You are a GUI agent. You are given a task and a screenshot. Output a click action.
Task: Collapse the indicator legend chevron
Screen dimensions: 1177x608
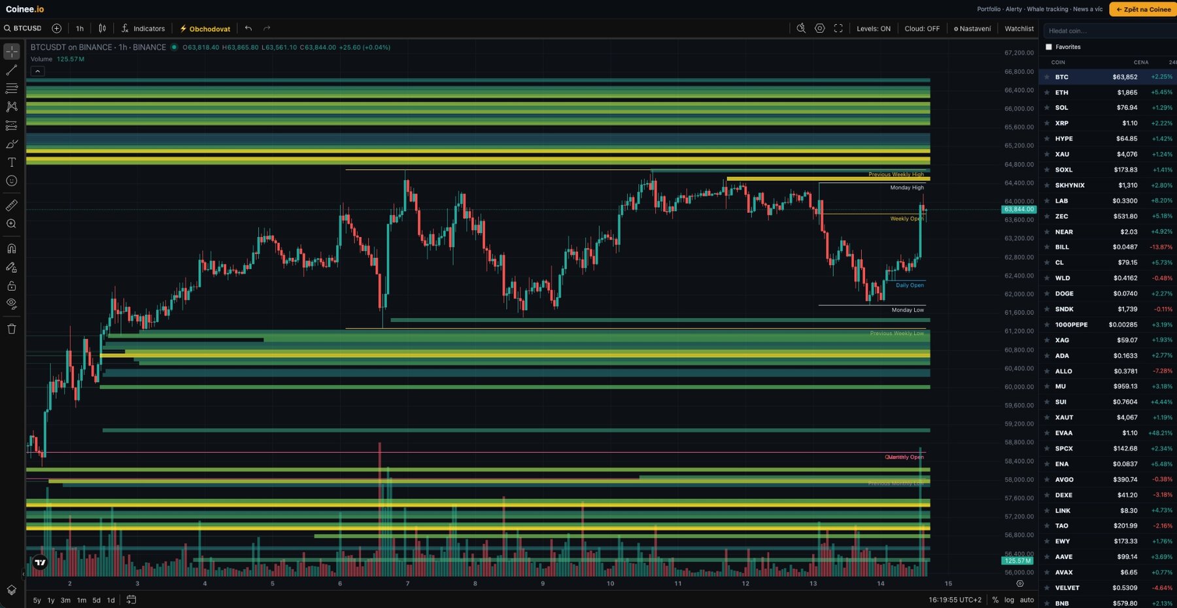click(37, 71)
